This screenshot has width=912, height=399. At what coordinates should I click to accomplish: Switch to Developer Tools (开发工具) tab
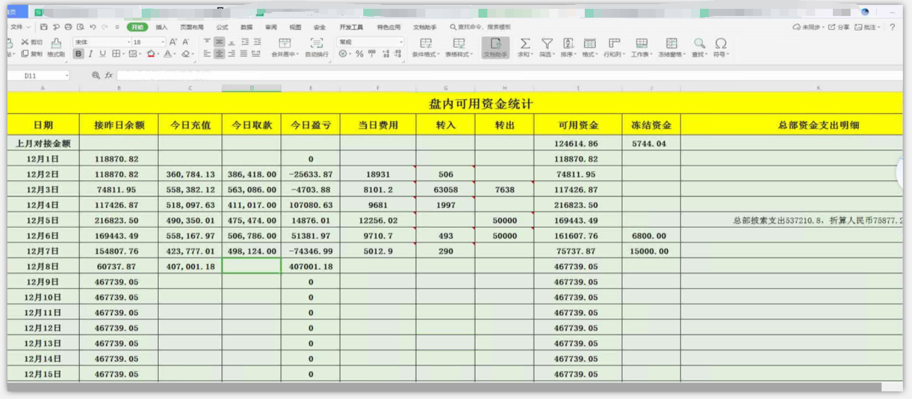click(351, 27)
